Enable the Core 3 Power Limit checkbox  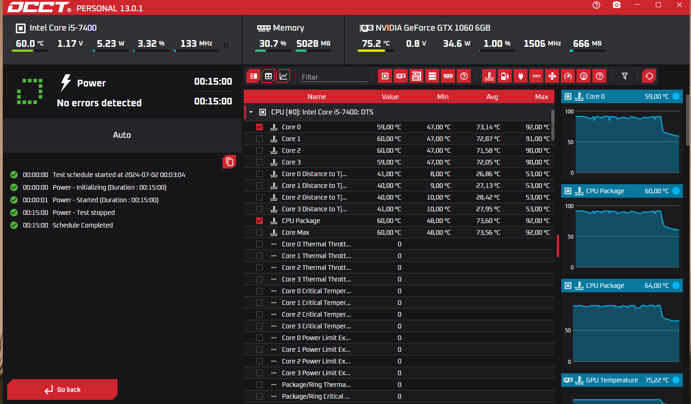click(259, 373)
